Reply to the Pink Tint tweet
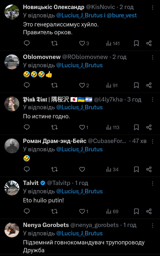 click(x=27, y=127)
